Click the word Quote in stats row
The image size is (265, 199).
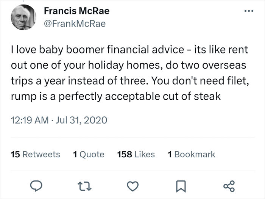click(x=92, y=154)
